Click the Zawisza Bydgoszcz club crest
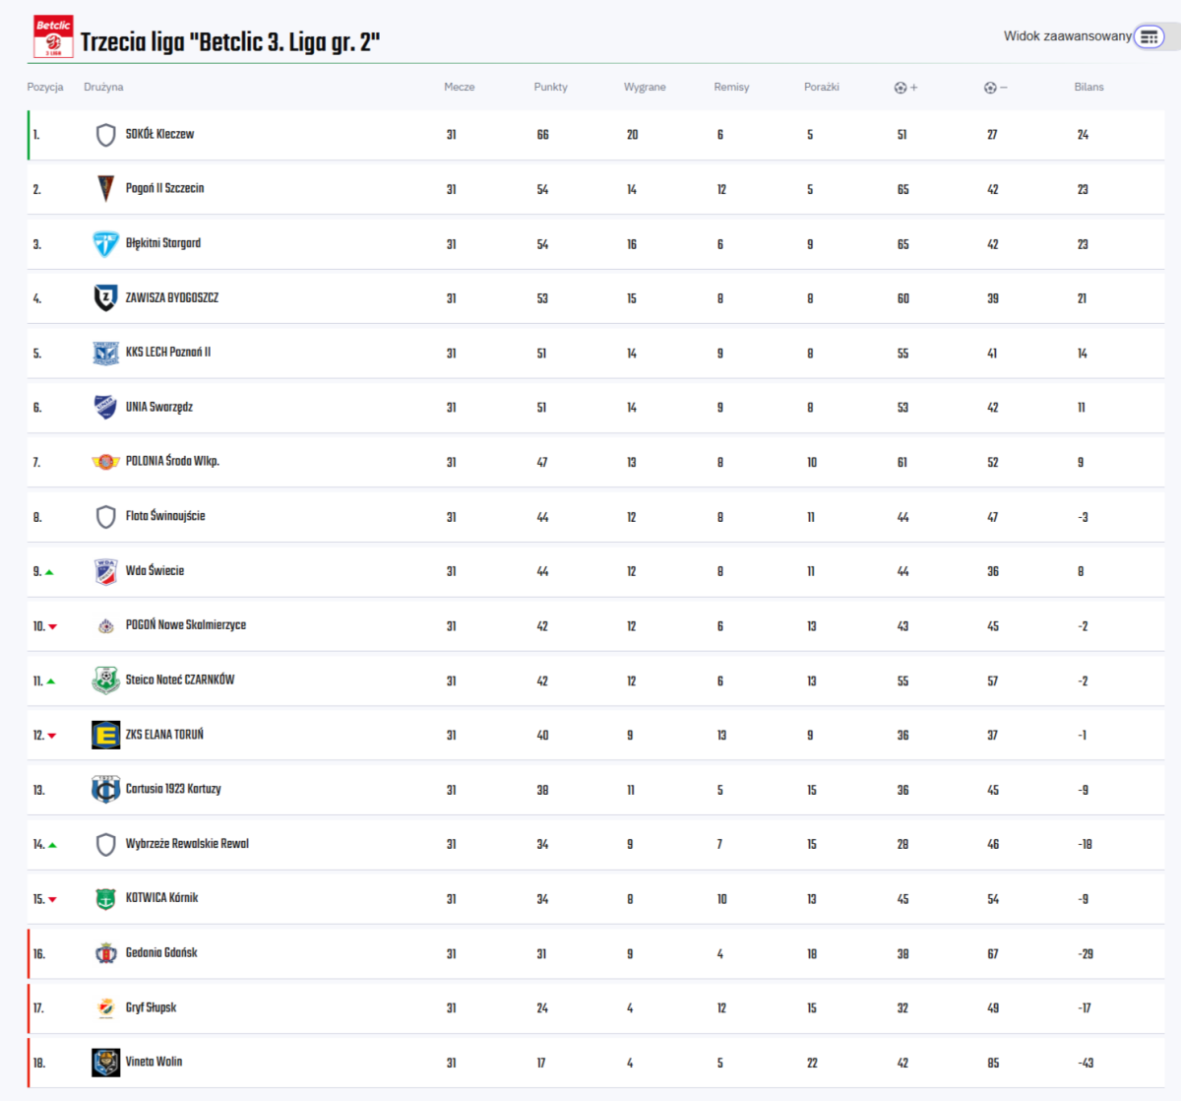 (x=105, y=297)
